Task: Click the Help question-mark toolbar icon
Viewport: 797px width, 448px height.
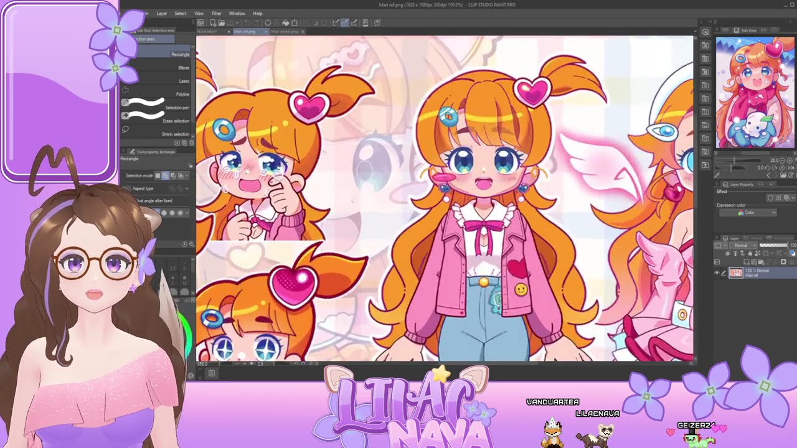Action: coord(378,23)
